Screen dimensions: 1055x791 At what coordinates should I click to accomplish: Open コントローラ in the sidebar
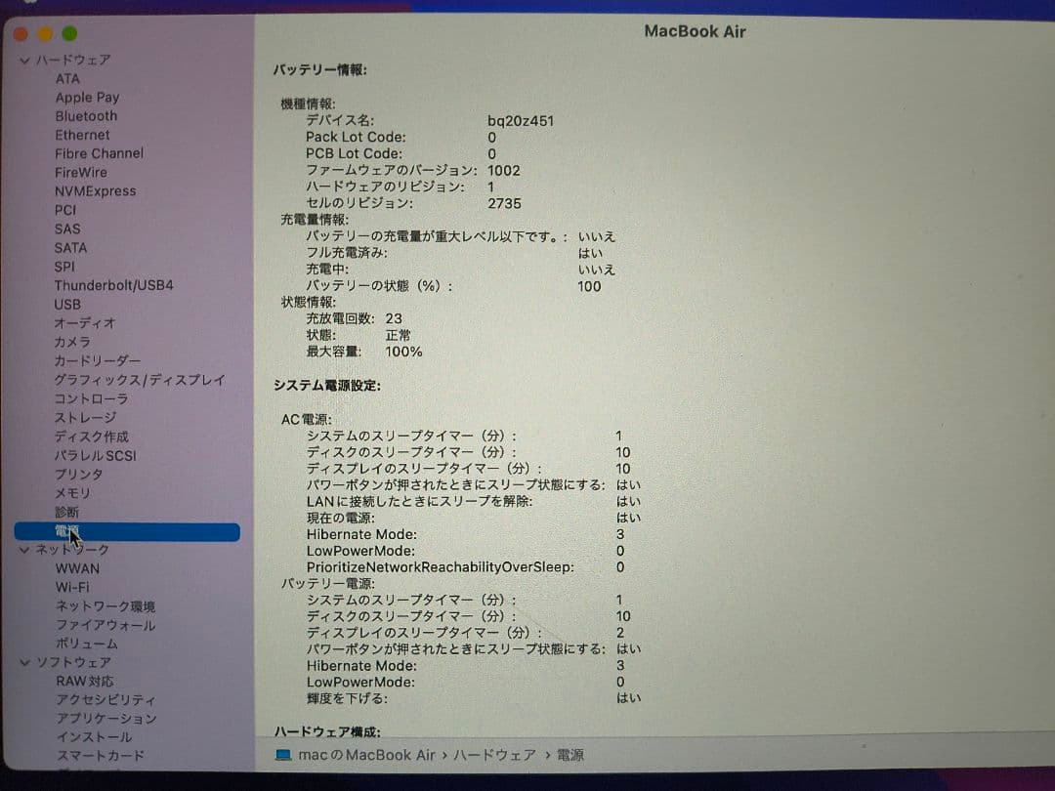click(x=91, y=398)
